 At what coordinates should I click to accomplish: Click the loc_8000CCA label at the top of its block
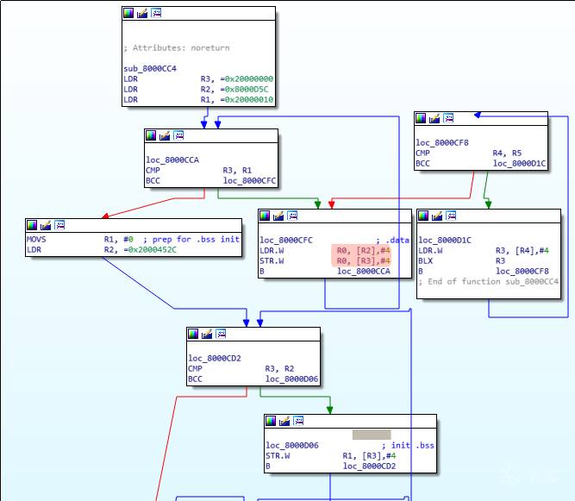[172, 160]
